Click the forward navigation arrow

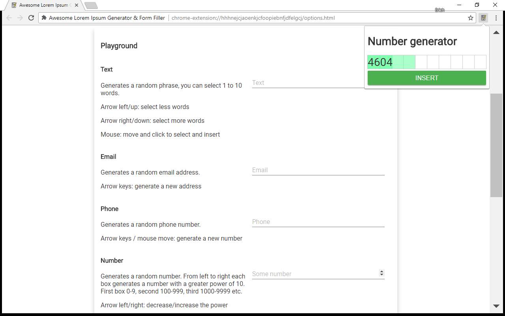coord(20,18)
